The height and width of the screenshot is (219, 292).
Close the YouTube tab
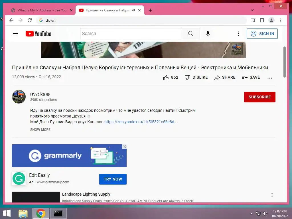(x=139, y=10)
